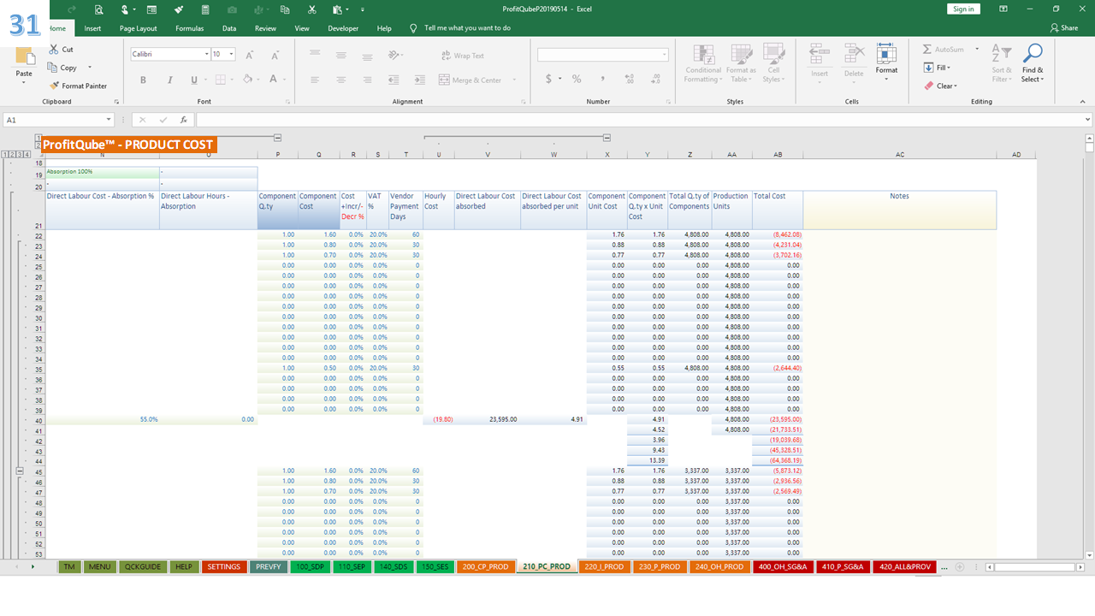The width and height of the screenshot is (1095, 616).
Task: Click the Increase Font Size icon
Action: point(250,55)
